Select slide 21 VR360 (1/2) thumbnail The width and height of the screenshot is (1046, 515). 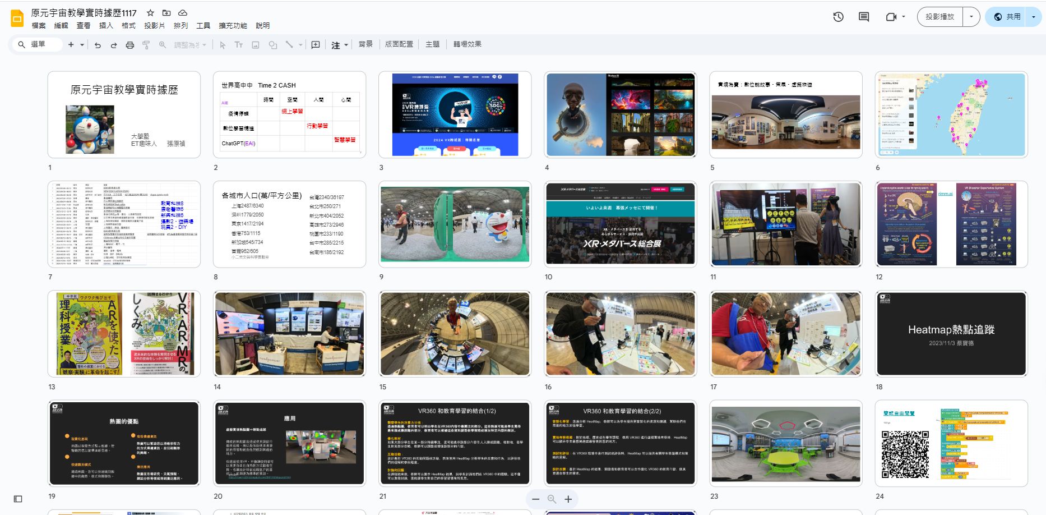coord(455,443)
